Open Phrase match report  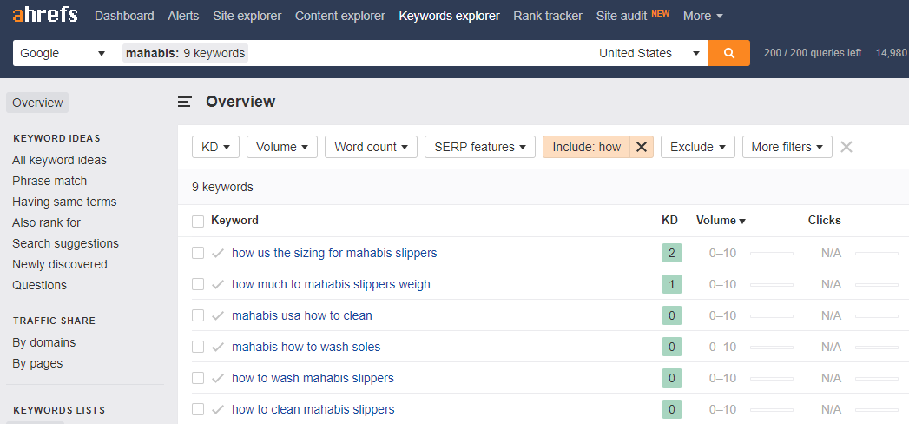click(x=49, y=181)
